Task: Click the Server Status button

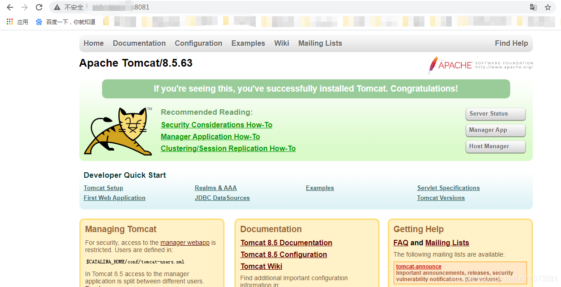Action: [x=495, y=114]
